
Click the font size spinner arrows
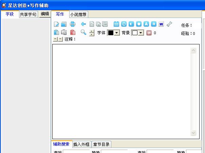(92, 33)
